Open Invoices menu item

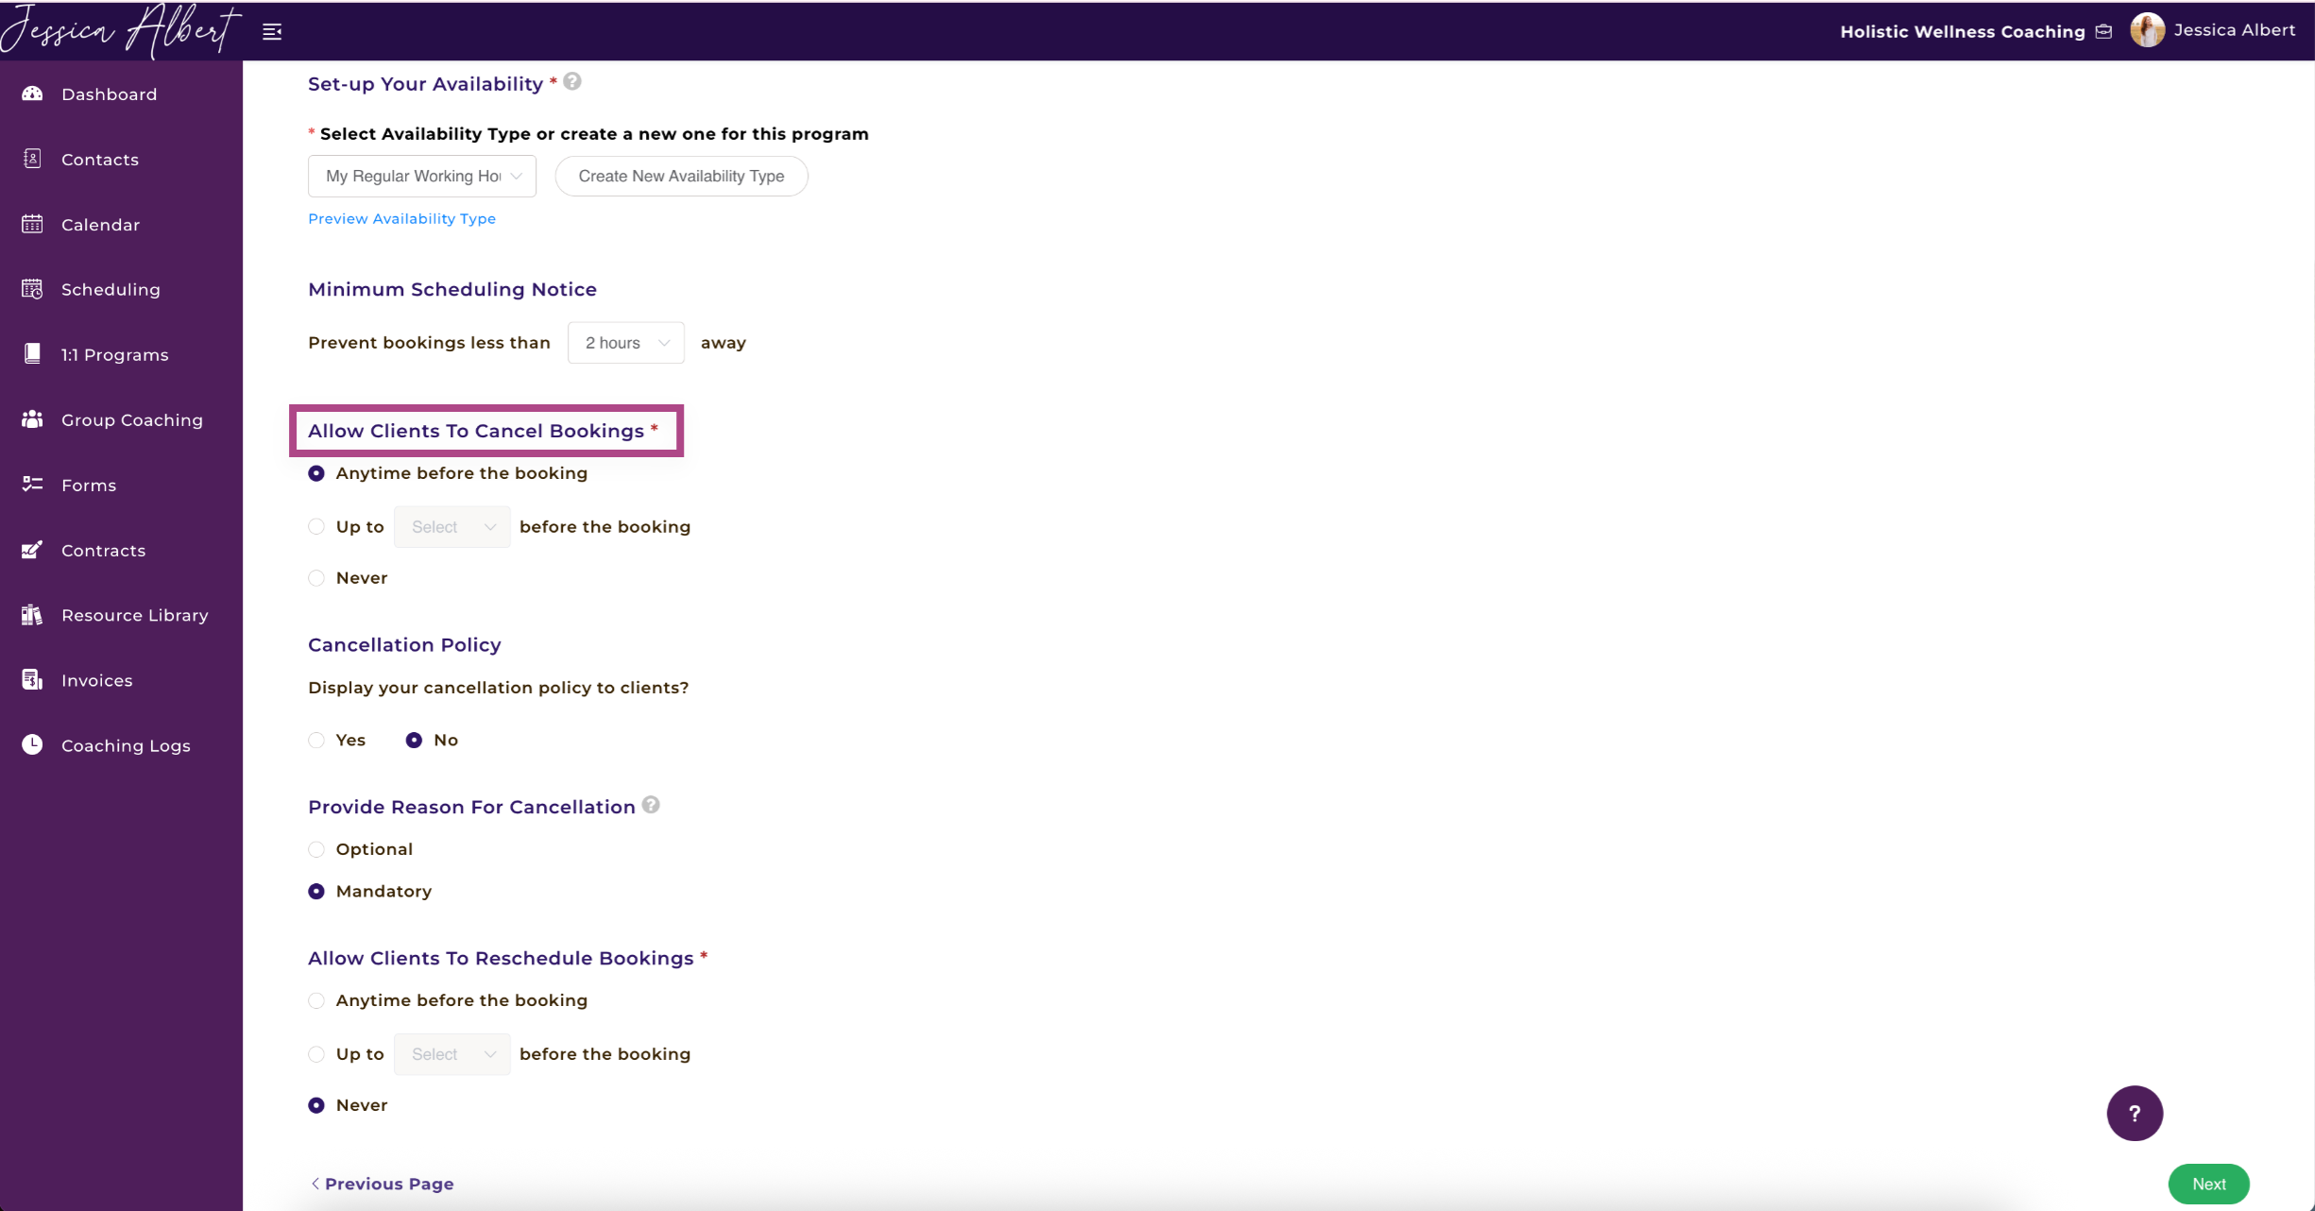pos(97,680)
